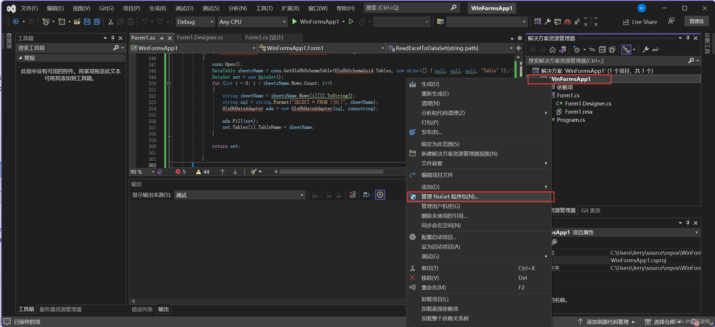Start without debugging using the hollow green arrow
This screenshot has width=715, height=327.
[351, 22]
